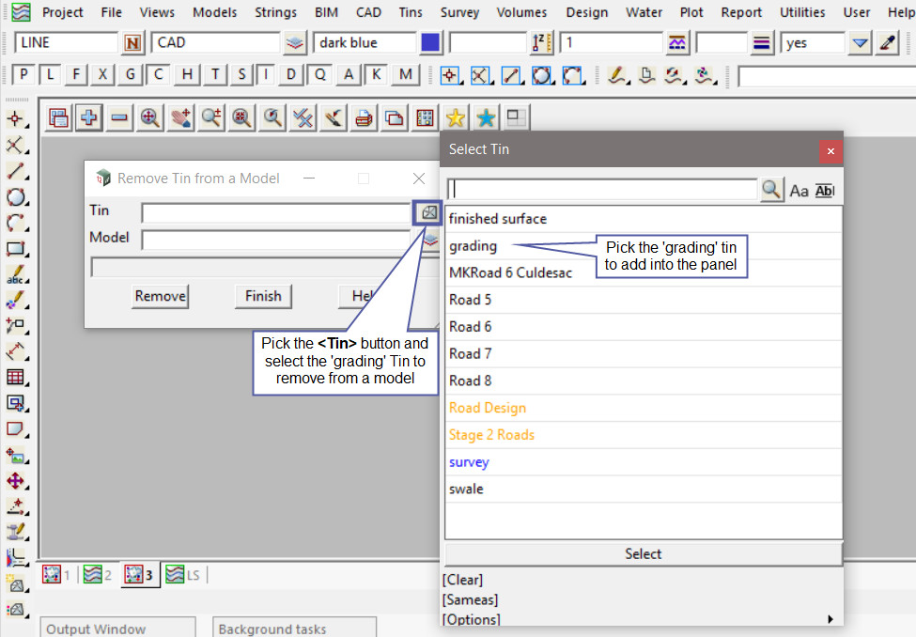Click the plus icon in view toolbar

tap(89, 117)
